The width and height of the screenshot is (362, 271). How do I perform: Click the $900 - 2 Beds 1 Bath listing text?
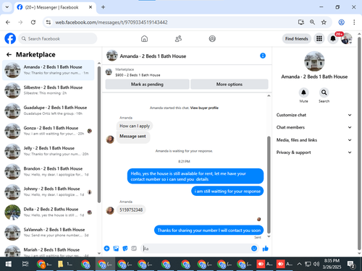click(138, 75)
